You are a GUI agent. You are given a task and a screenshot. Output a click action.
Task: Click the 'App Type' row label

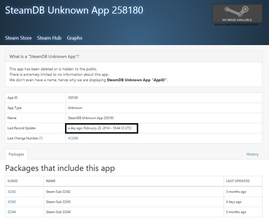point(15,108)
